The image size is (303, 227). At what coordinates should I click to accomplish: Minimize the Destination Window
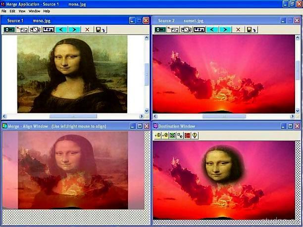coord(283,126)
